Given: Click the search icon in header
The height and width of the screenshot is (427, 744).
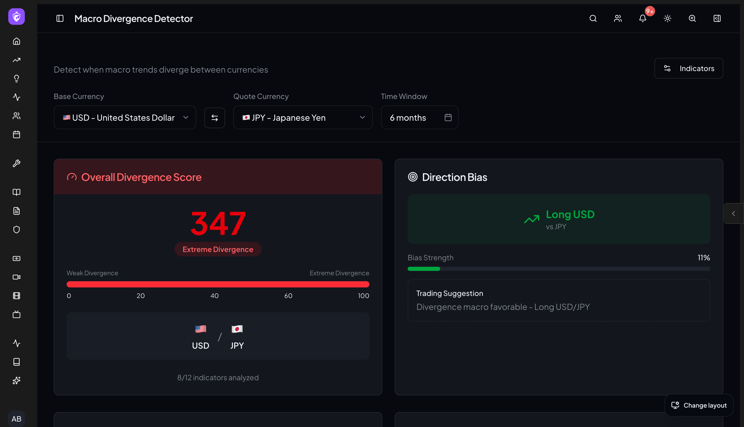Looking at the screenshot, I should pos(593,18).
